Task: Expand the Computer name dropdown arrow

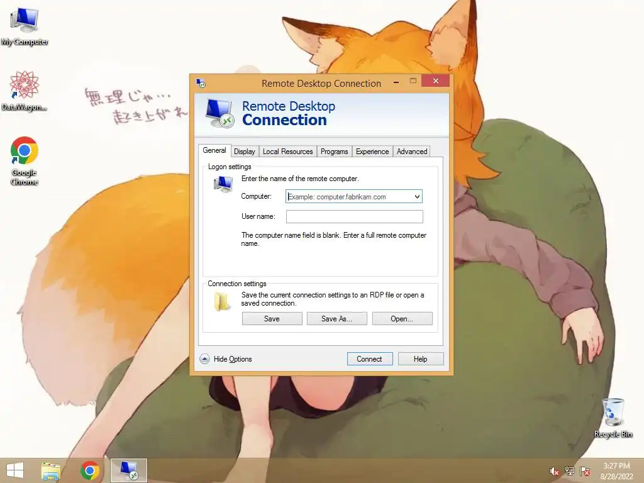Action: pyautogui.click(x=418, y=197)
